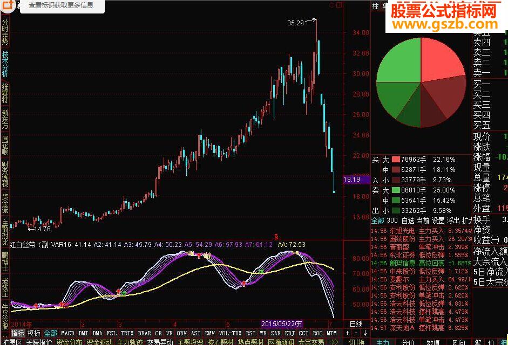Click the bright red pie slice

pos(440,61)
